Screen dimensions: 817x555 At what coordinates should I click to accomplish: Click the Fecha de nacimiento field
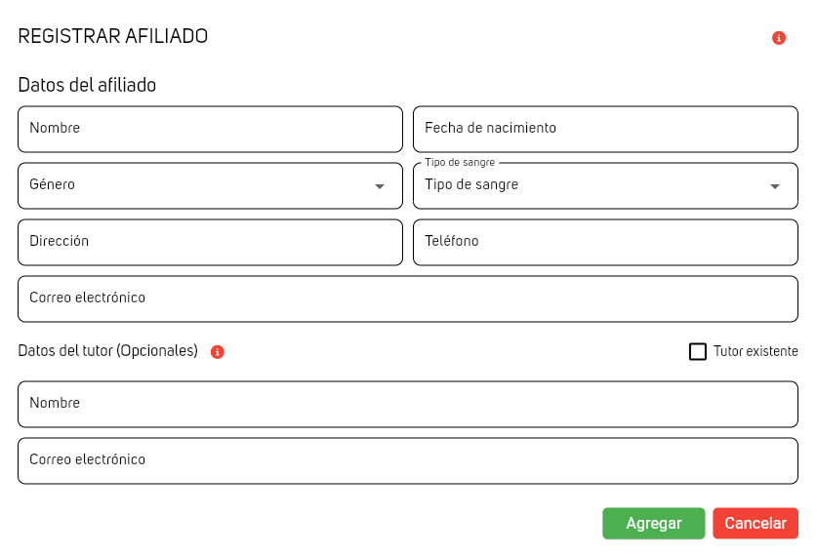tap(605, 129)
